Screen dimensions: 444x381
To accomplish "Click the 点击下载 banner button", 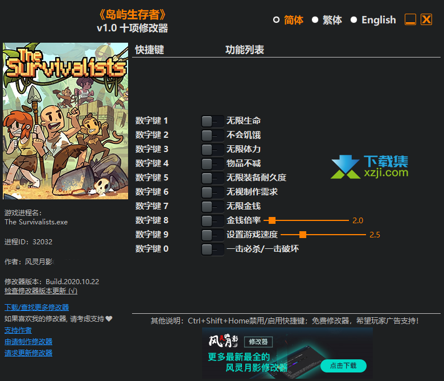I will tap(343, 366).
